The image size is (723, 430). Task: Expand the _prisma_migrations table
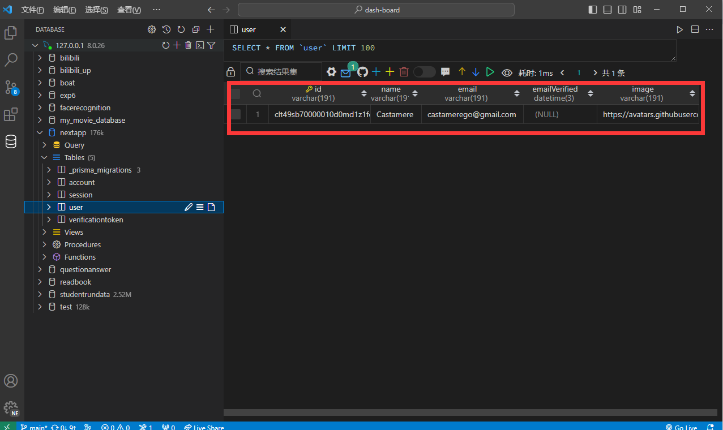tap(49, 170)
